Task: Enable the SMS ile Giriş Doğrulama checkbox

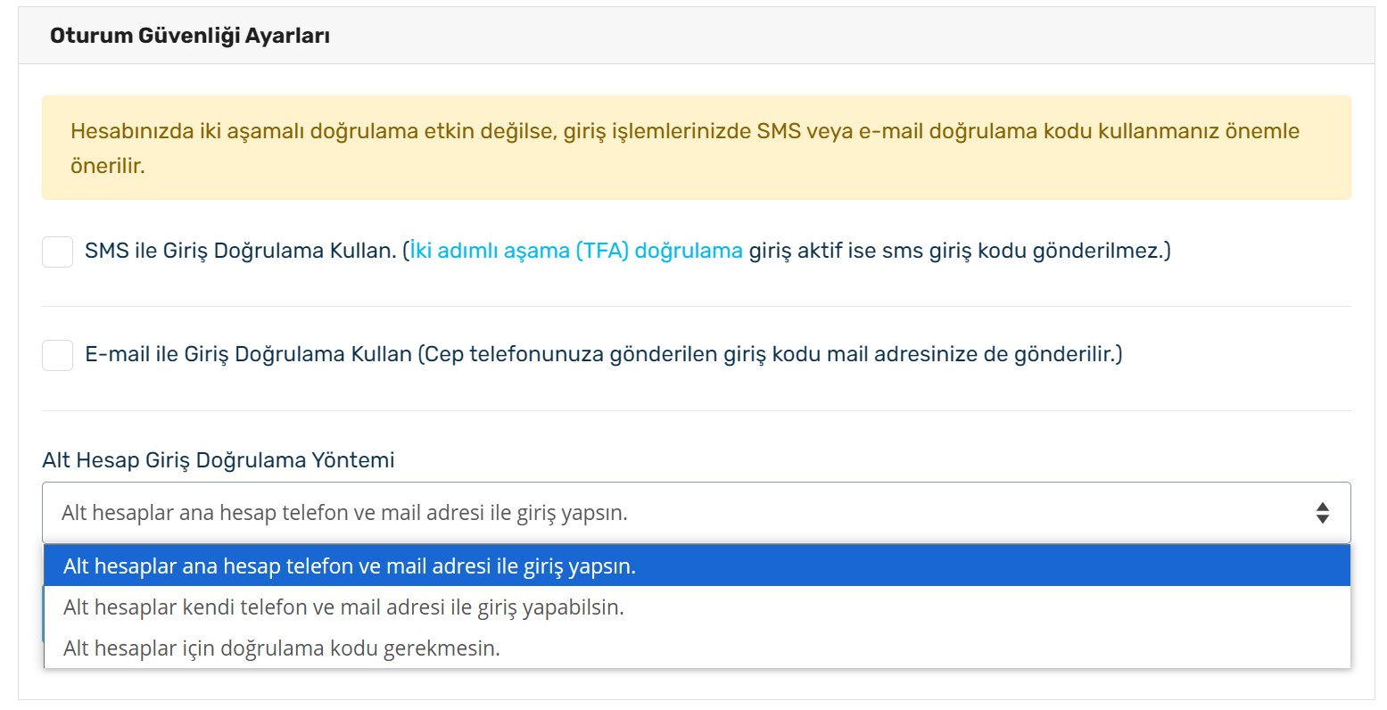Action: point(58,252)
